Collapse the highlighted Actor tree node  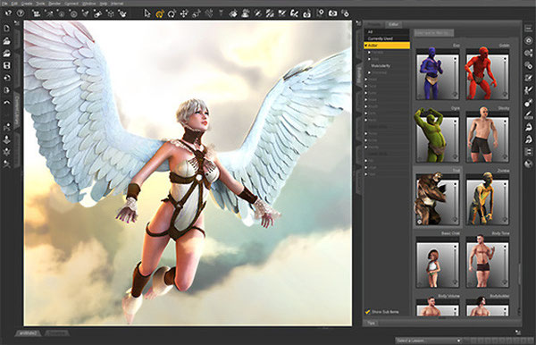click(x=365, y=45)
